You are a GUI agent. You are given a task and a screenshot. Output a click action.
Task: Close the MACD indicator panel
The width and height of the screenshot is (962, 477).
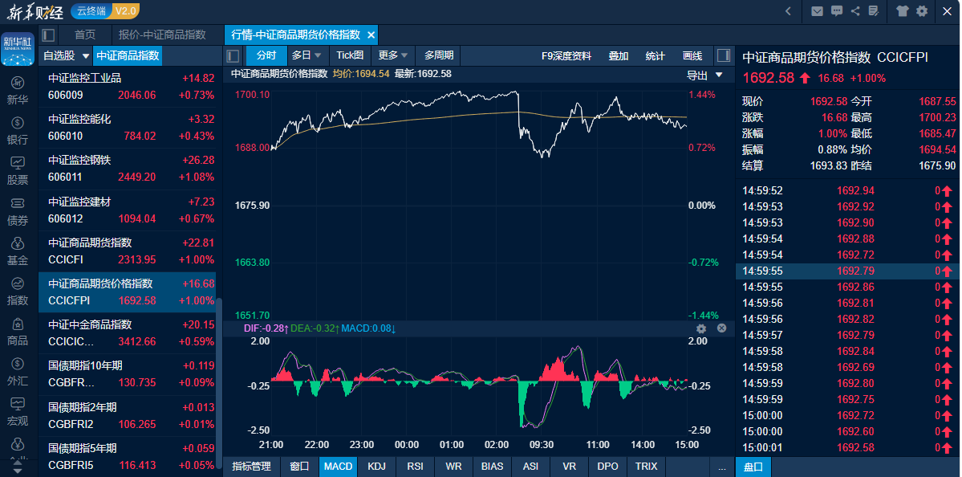tap(721, 328)
